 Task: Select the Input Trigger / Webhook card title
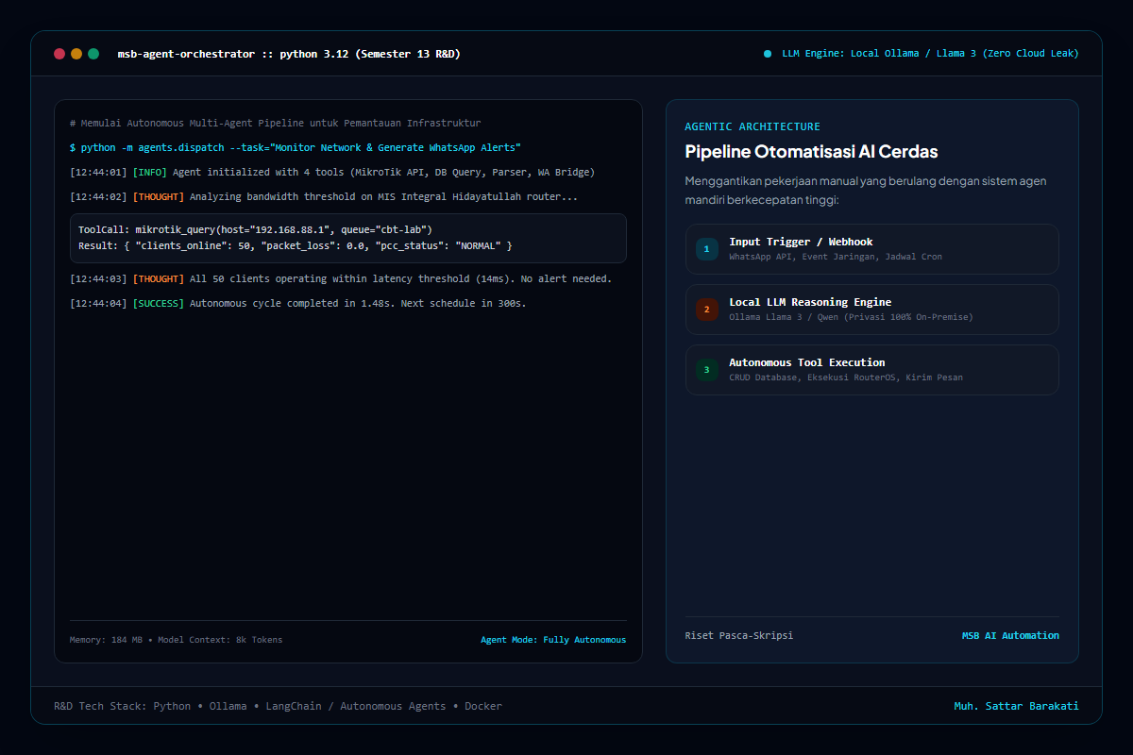(x=801, y=242)
